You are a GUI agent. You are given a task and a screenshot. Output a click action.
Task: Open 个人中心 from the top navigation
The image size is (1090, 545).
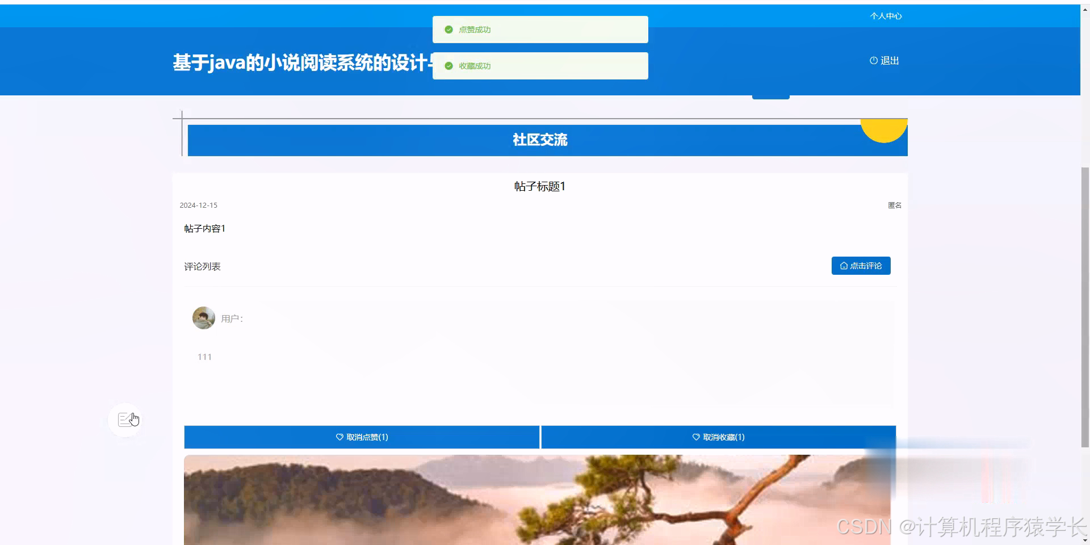[886, 15]
